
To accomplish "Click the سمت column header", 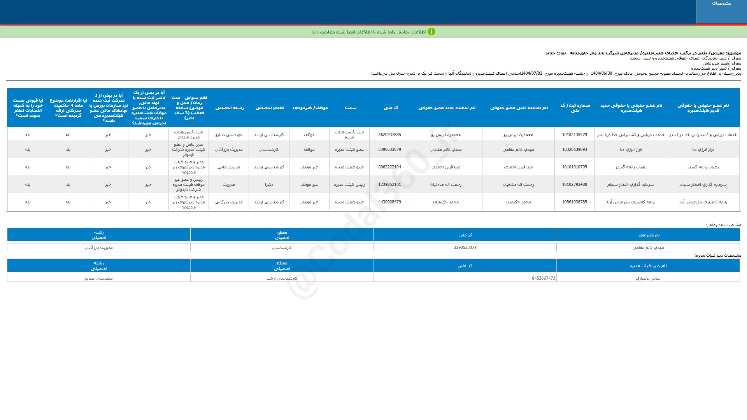I will [350, 108].
